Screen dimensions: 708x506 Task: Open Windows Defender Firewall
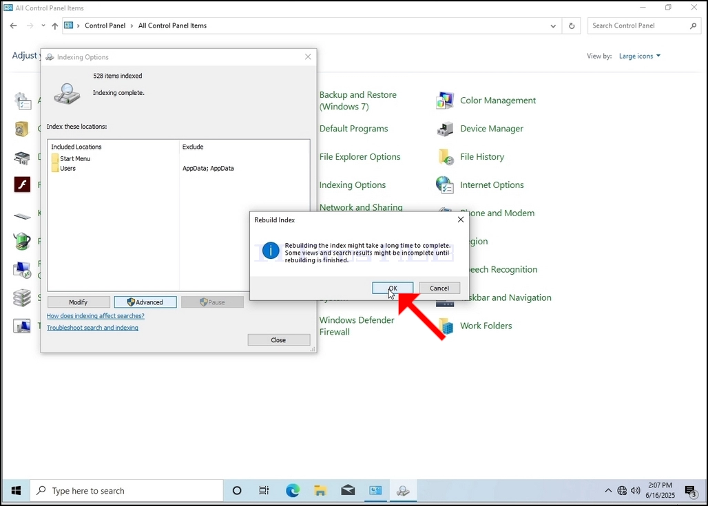point(357,326)
